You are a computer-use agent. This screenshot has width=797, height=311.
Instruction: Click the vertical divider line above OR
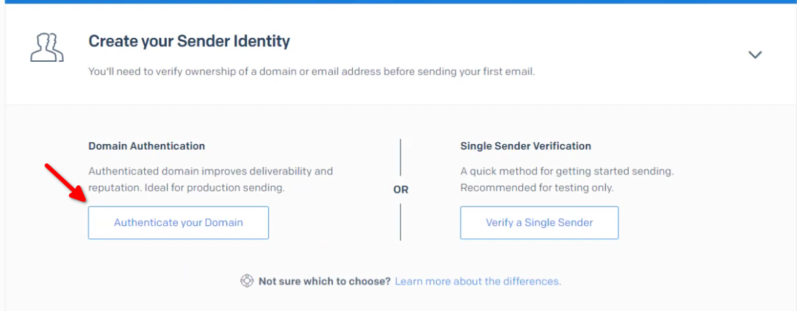400,157
